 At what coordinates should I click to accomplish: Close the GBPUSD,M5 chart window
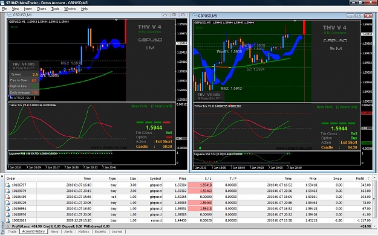[x=368, y=16]
